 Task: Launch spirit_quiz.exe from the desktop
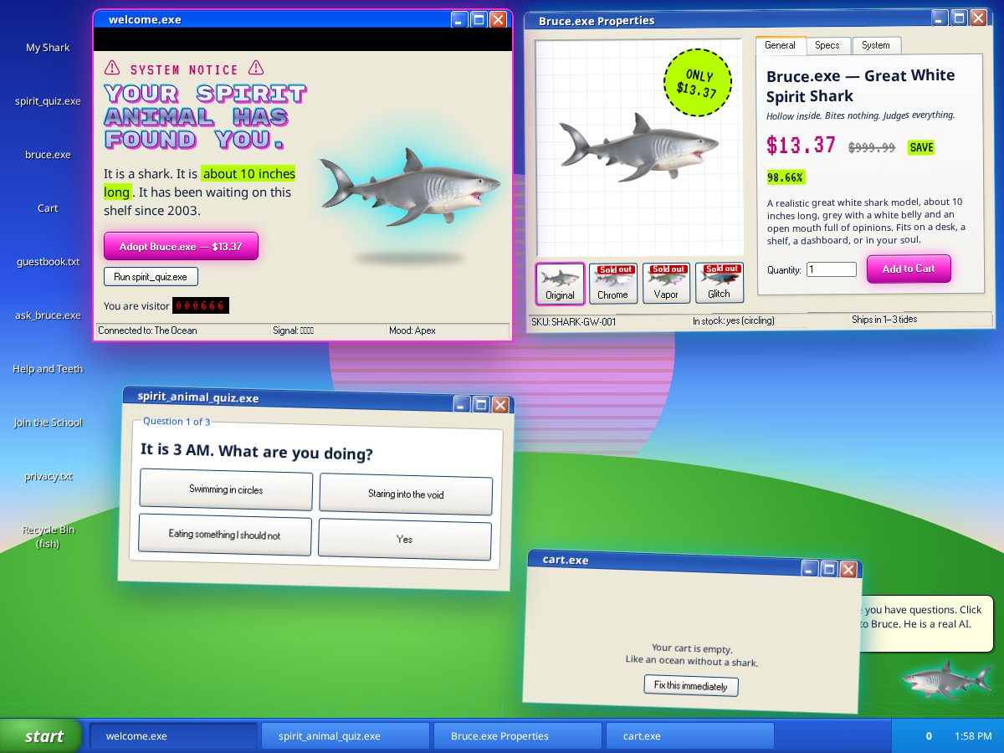tap(48, 101)
